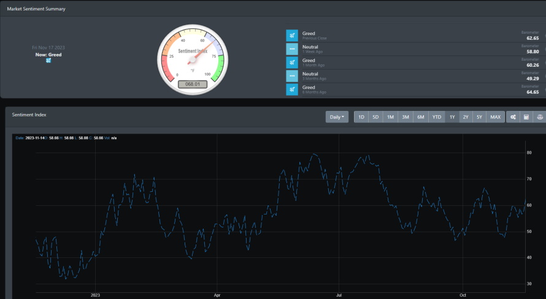Show the 6M time range
Viewport: 546px width, 299px height.
pyautogui.click(x=421, y=117)
